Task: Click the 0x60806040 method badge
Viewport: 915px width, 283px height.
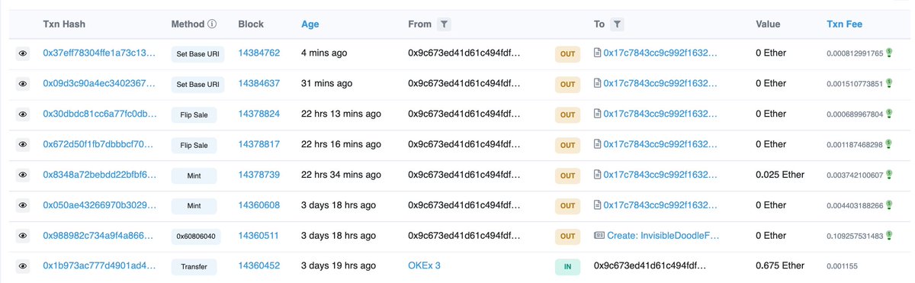Action: [196, 236]
